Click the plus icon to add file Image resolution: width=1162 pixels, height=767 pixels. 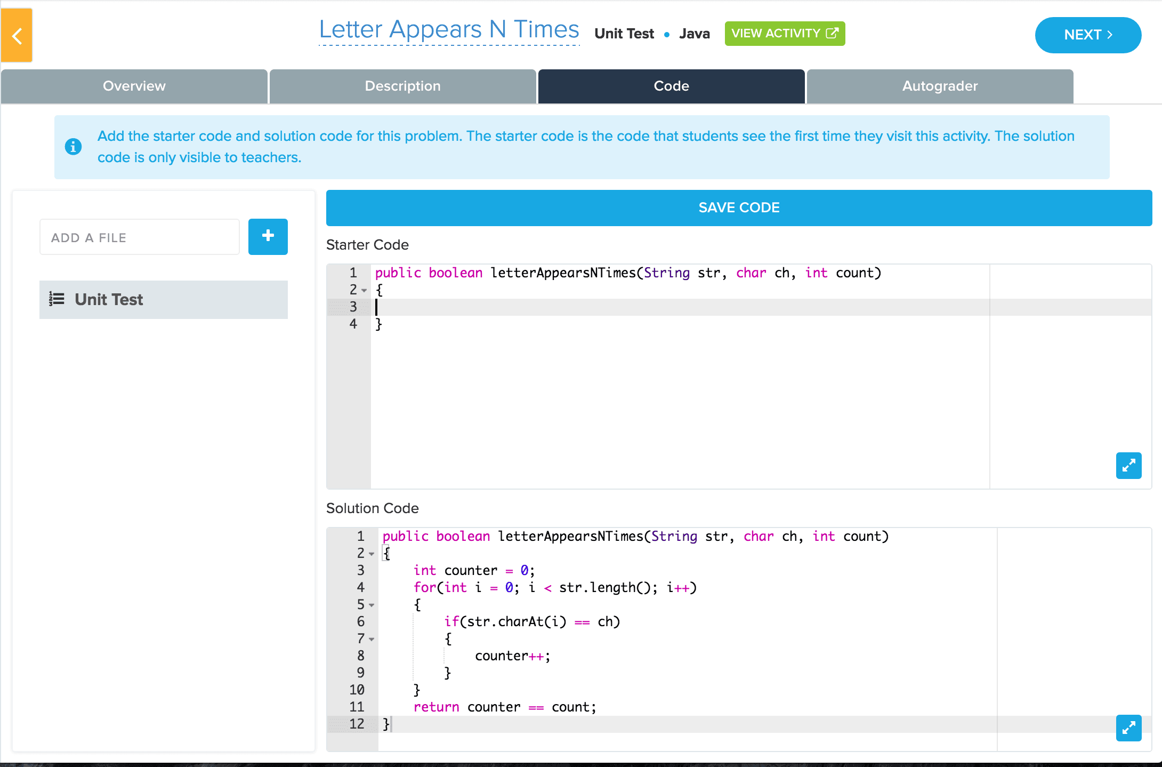pyautogui.click(x=268, y=236)
